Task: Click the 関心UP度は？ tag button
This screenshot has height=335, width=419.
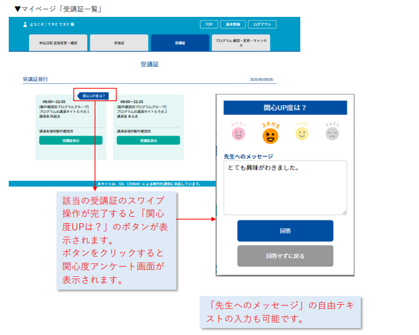Action: (93, 95)
